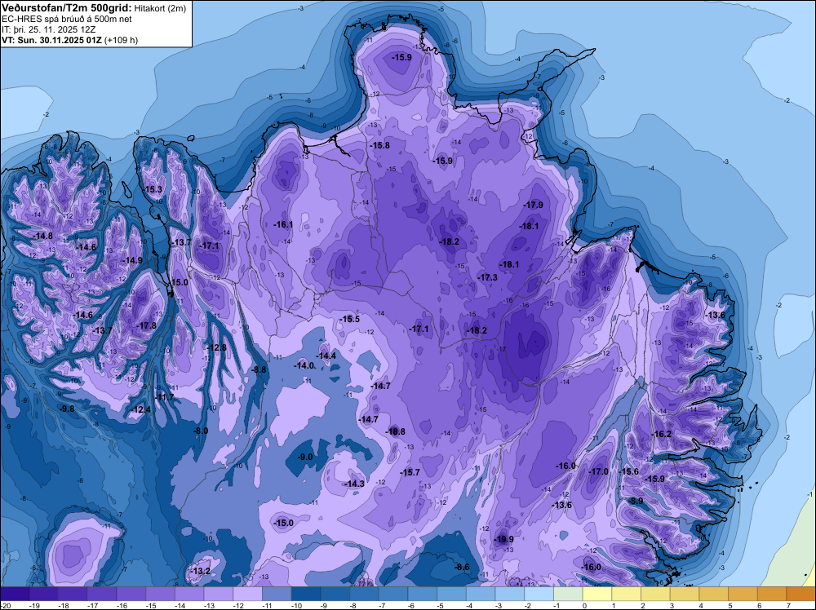The width and height of the screenshot is (816, 610).
Task: Click the -17.3 temperature label
Action: coord(488,278)
